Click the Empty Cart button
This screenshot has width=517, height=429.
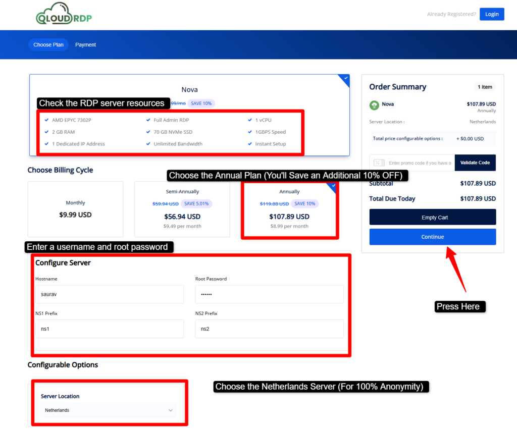(x=433, y=217)
